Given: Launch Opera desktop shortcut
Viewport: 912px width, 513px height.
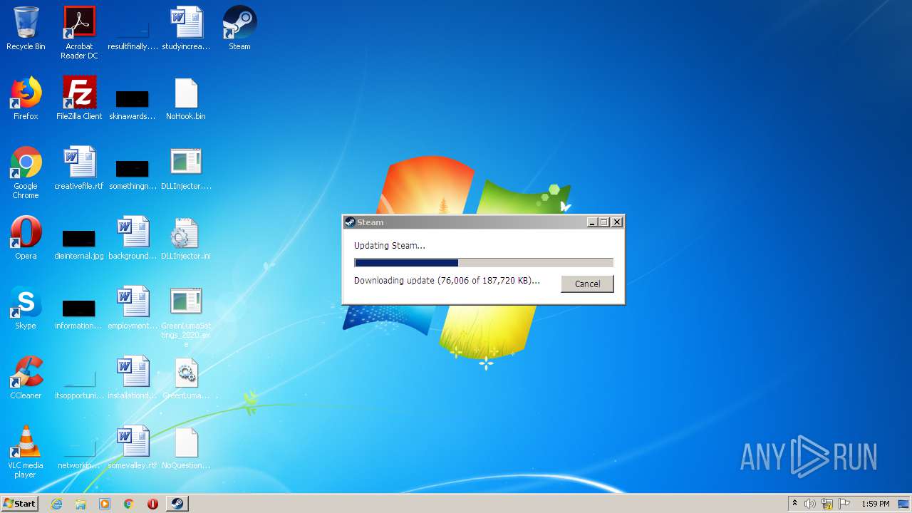Looking at the screenshot, I should point(26,239).
